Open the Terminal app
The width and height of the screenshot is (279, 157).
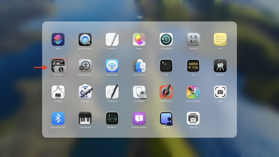tap(166, 66)
